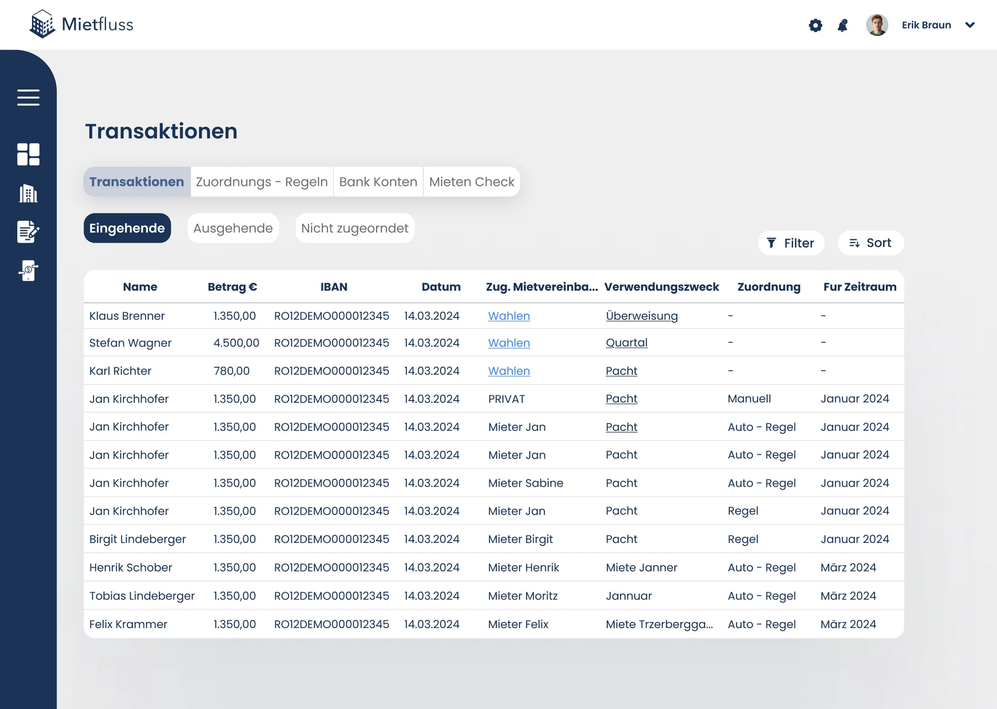Click the Fur Zeitraum column header
Viewport: 997px width, 709px height.
(x=860, y=287)
